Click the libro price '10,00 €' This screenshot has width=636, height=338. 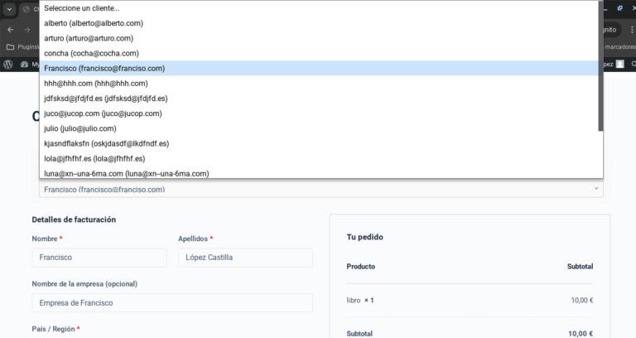click(582, 300)
